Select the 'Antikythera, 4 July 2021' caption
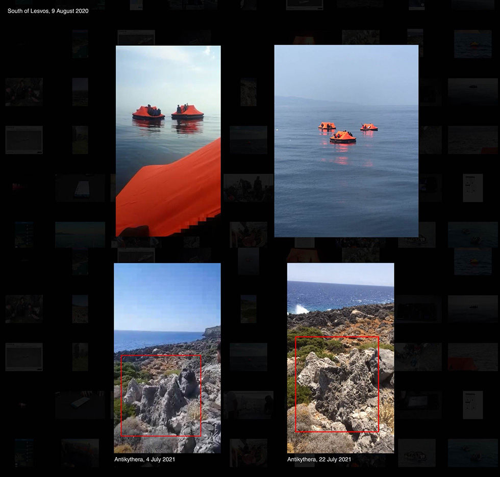500x477 pixels. [x=145, y=459]
